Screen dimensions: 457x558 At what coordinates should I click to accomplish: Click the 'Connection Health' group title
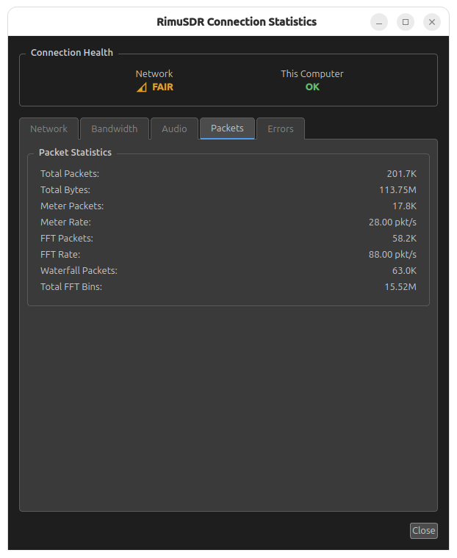click(x=71, y=53)
